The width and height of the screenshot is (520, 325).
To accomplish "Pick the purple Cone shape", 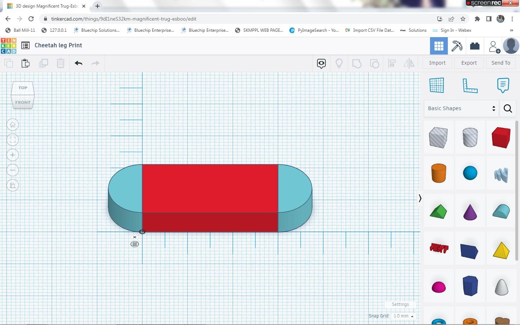I will pyautogui.click(x=470, y=212).
